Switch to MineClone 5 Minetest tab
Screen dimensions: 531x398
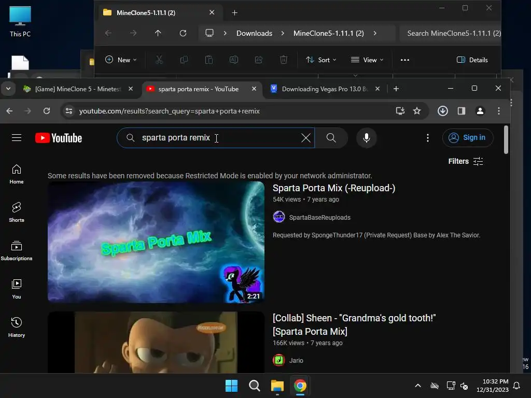tap(77, 89)
